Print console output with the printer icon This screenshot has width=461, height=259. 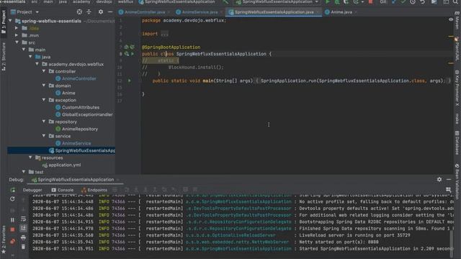[23, 237]
